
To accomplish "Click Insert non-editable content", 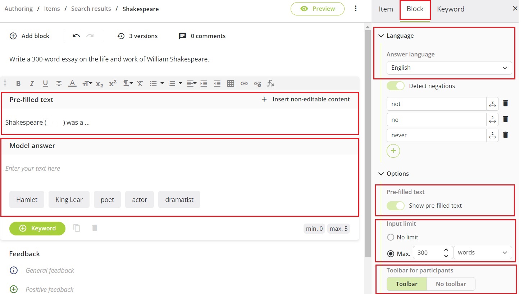I will pyautogui.click(x=305, y=99).
